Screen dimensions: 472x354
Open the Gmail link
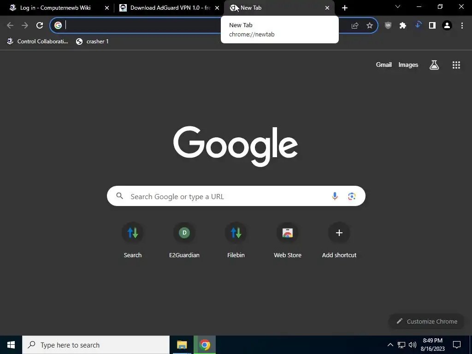click(x=384, y=65)
